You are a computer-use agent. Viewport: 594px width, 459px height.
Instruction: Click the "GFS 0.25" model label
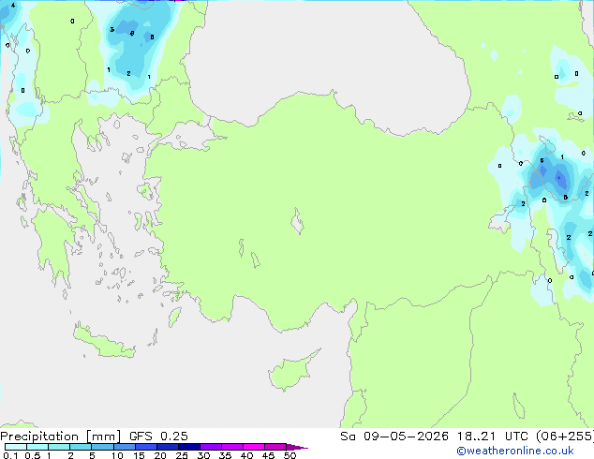point(158,437)
